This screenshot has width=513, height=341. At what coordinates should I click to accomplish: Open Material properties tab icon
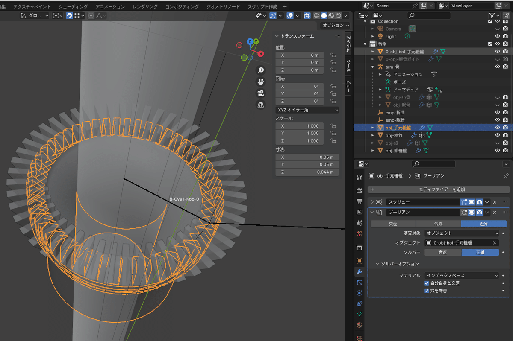pos(360,325)
